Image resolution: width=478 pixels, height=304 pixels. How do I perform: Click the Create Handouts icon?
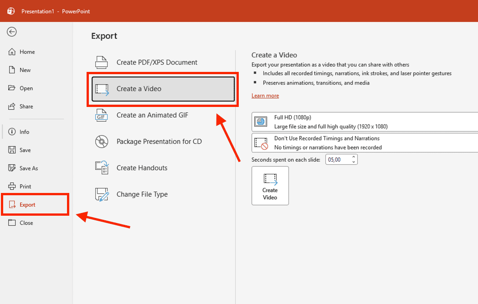102,168
